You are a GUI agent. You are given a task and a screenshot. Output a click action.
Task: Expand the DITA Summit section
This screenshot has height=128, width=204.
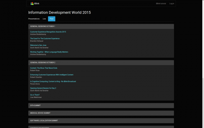click(x=101, y=105)
